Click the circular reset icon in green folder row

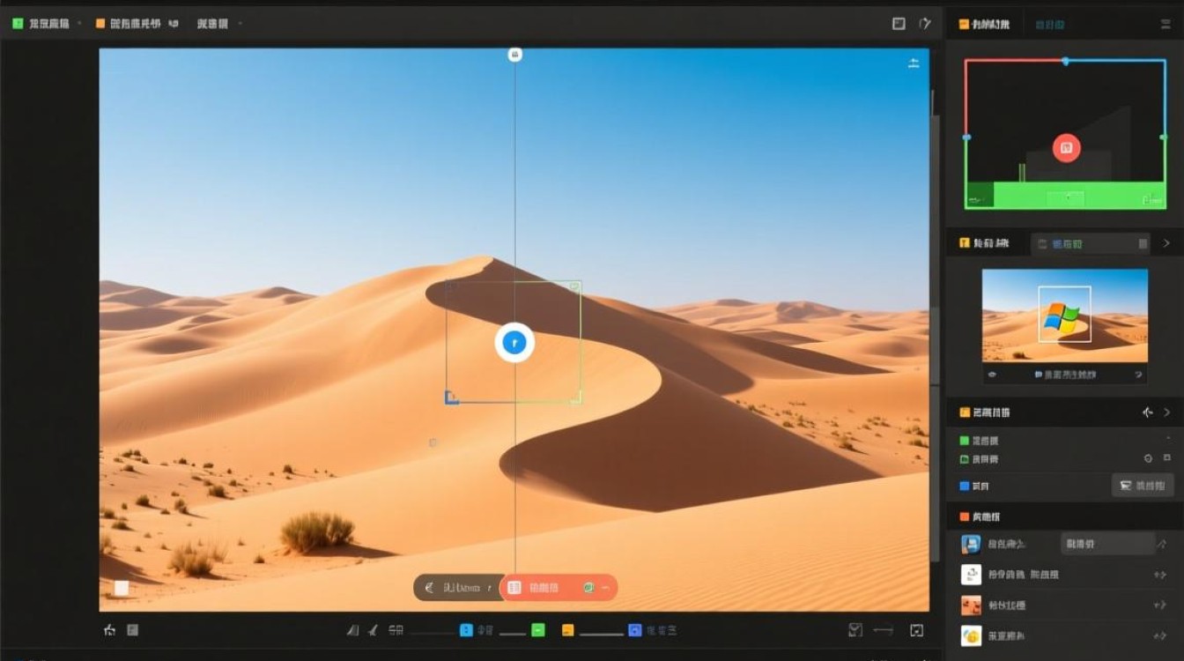click(x=1148, y=458)
